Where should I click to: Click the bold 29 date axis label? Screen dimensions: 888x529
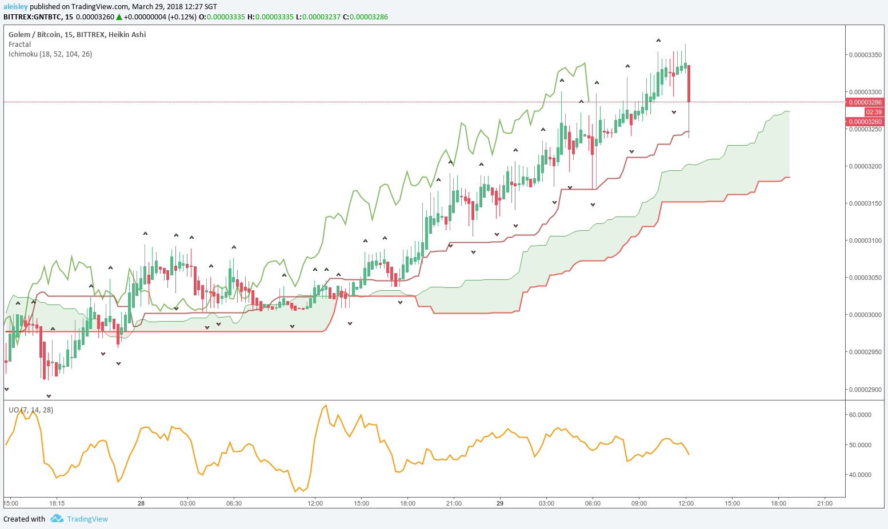500,503
